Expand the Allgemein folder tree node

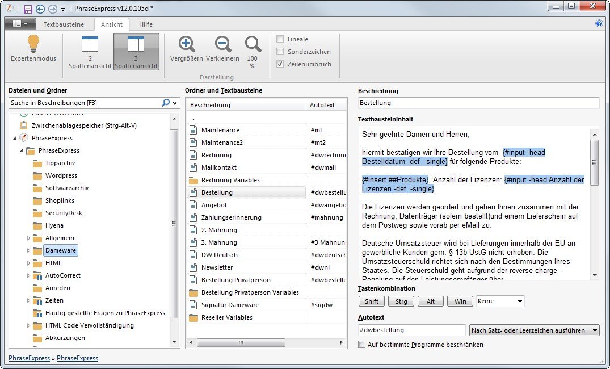pyautogui.click(x=29, y=238)
